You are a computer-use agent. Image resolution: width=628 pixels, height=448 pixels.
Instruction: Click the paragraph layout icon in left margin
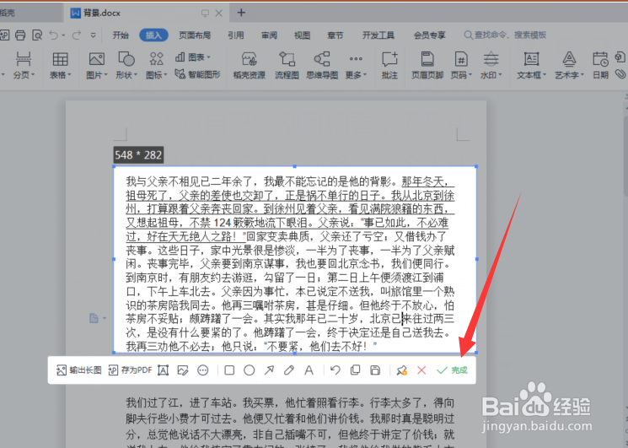pyautogui.click(x=94, y=318)
